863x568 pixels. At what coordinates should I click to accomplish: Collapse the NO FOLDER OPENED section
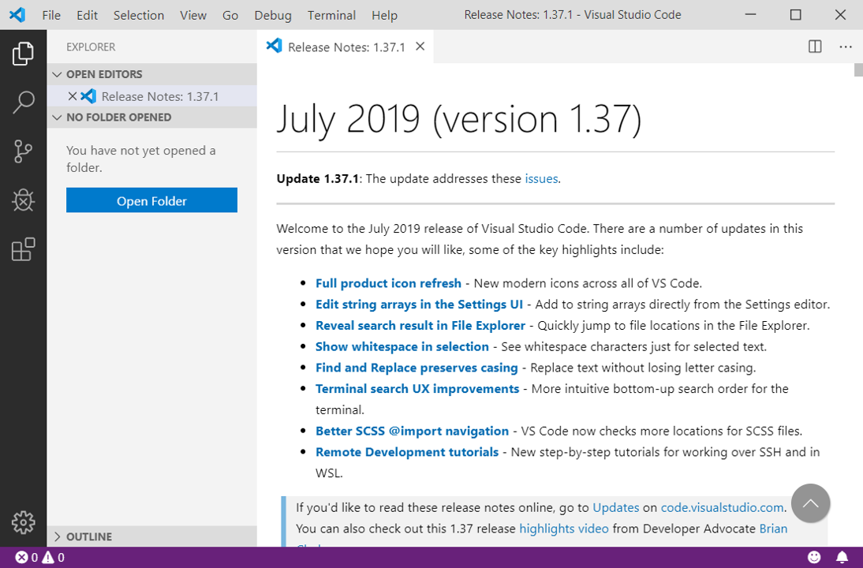[57, 117]
